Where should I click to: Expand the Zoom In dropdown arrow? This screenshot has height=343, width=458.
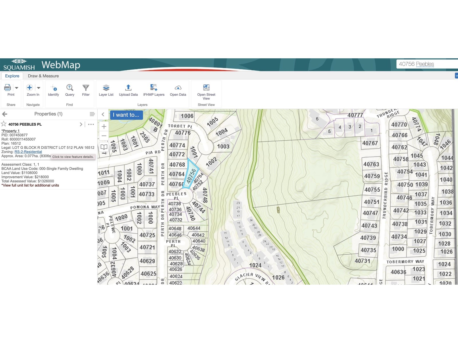tap(39, 88)
